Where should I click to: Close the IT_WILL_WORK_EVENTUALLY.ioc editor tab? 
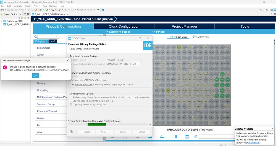pyautogui.click(x=67, y=14)
